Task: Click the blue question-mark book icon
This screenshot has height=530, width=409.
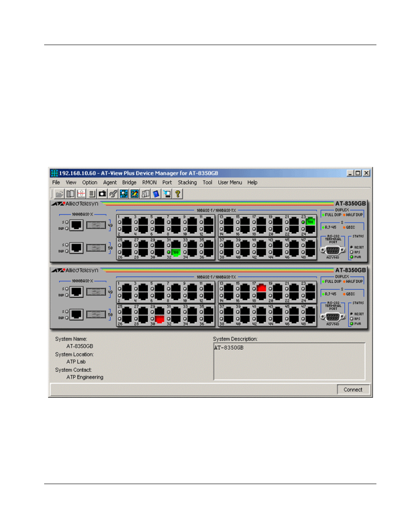Action: 156,194
